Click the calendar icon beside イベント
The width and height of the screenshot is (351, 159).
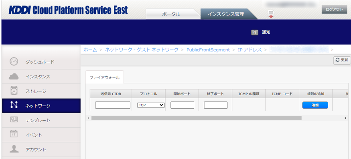click(x=14, y=133)
